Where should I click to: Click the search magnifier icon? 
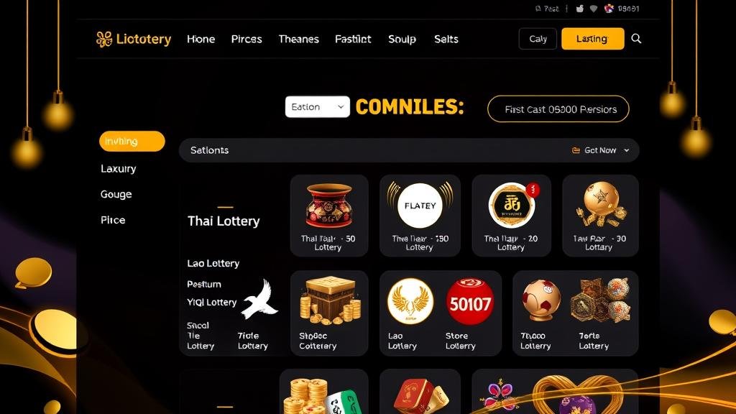tap(636, 39)
